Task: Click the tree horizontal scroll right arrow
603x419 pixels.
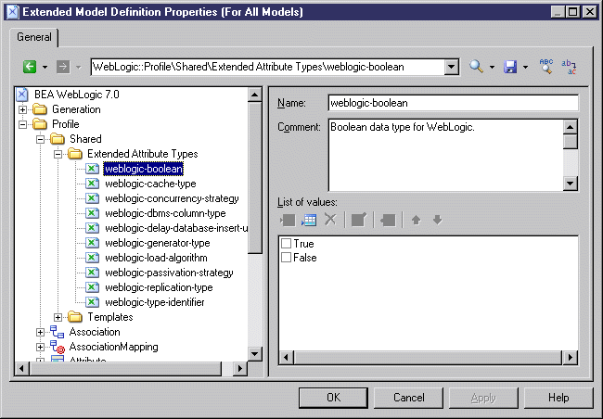Action: pyautogui.click(x=240, y=369)
